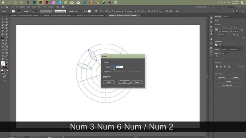
Task: Select the Eraser tool
Action: point(7,34)
